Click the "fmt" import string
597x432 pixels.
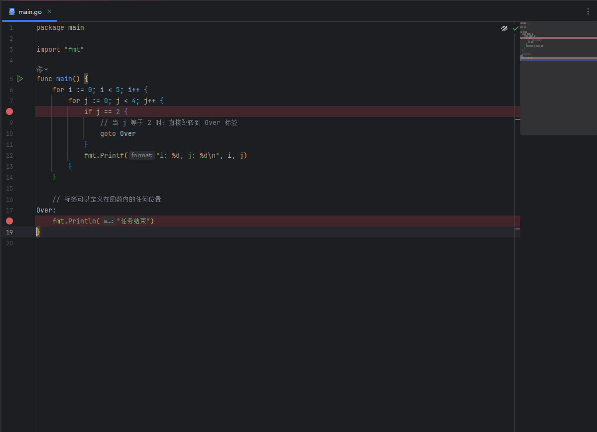74,49
